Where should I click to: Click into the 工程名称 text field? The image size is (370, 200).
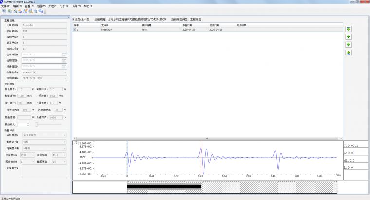tap(44, 24)
